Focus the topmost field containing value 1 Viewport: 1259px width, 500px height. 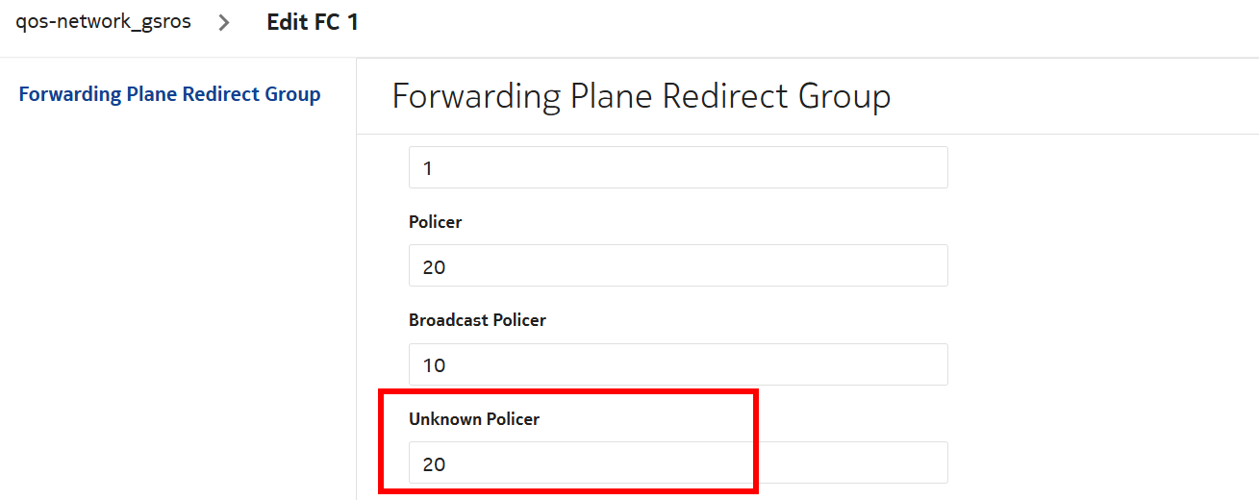point(678,168)
